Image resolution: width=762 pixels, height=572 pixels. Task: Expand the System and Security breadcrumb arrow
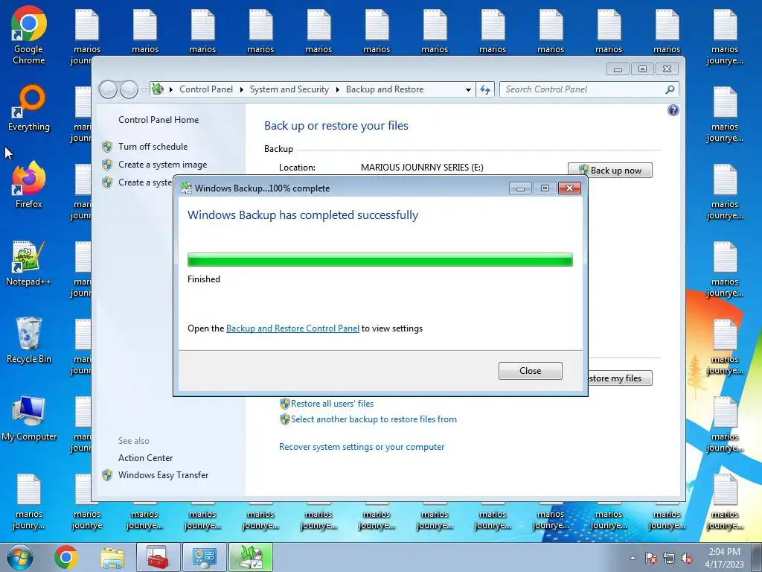coord(337,89)
